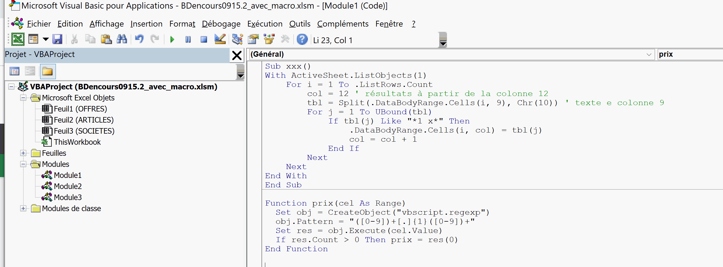Close the Projet - VBAProject panel
723x267 pixels.
[237, 56]
